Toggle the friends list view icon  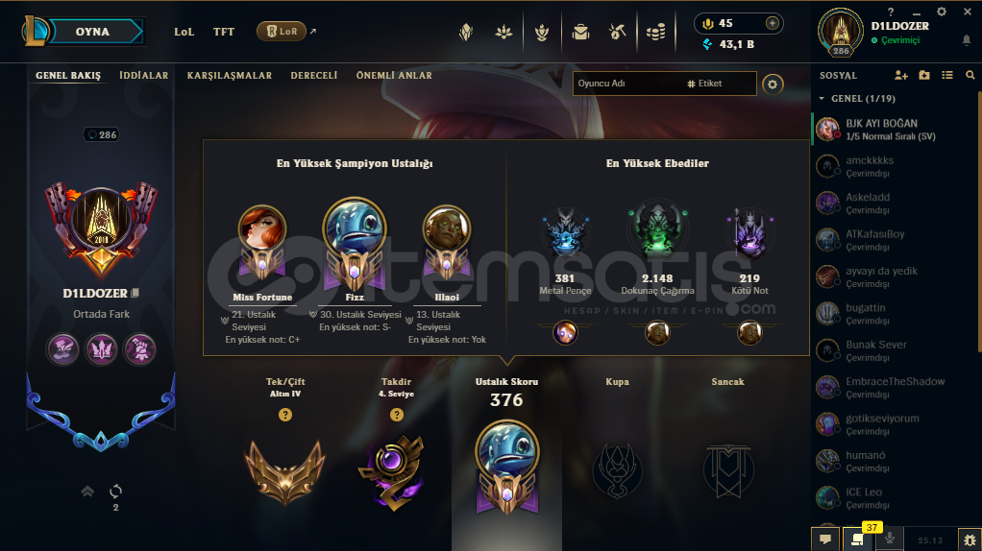(x=947, y=75)
